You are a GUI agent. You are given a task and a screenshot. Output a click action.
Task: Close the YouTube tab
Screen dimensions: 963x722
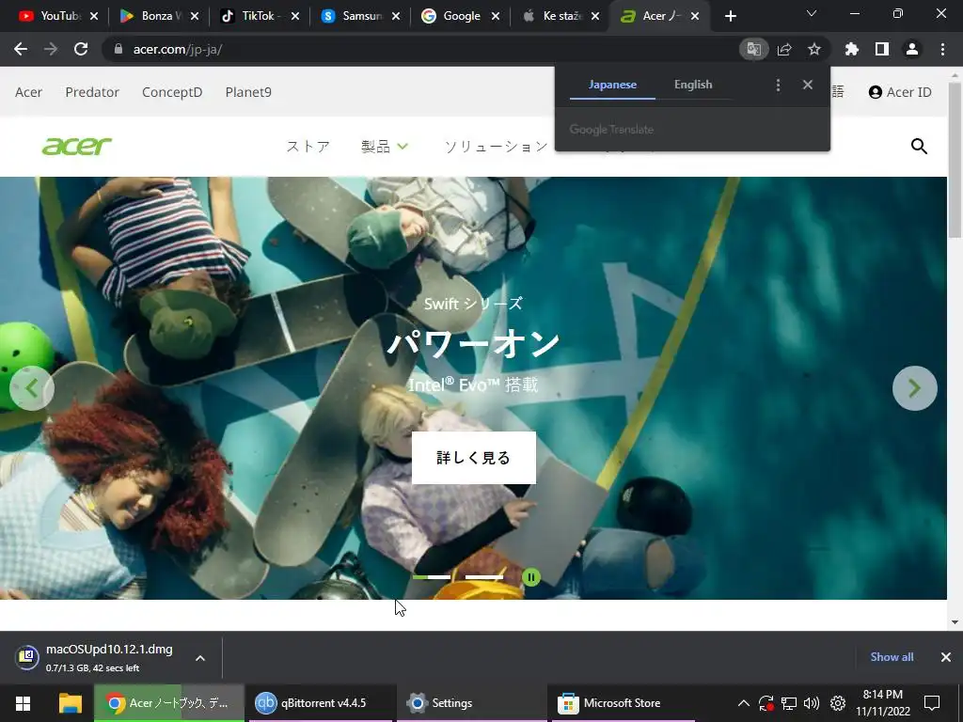click(x=94, y=16)
